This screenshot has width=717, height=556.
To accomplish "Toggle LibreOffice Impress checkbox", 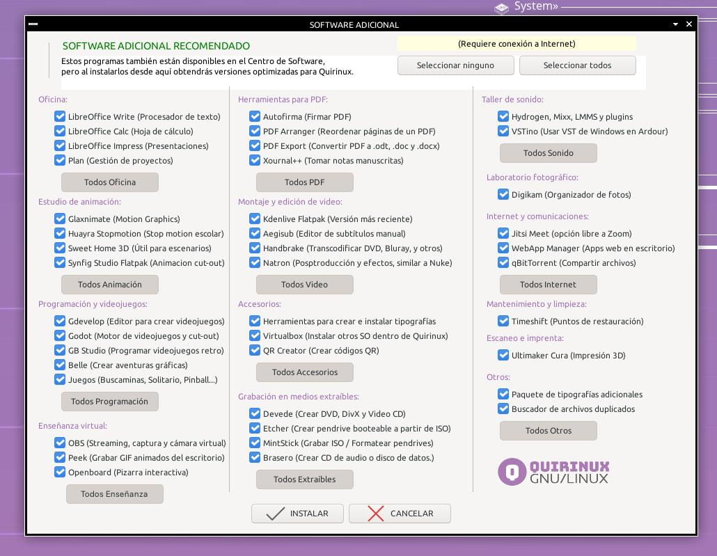I will [60, 145].
